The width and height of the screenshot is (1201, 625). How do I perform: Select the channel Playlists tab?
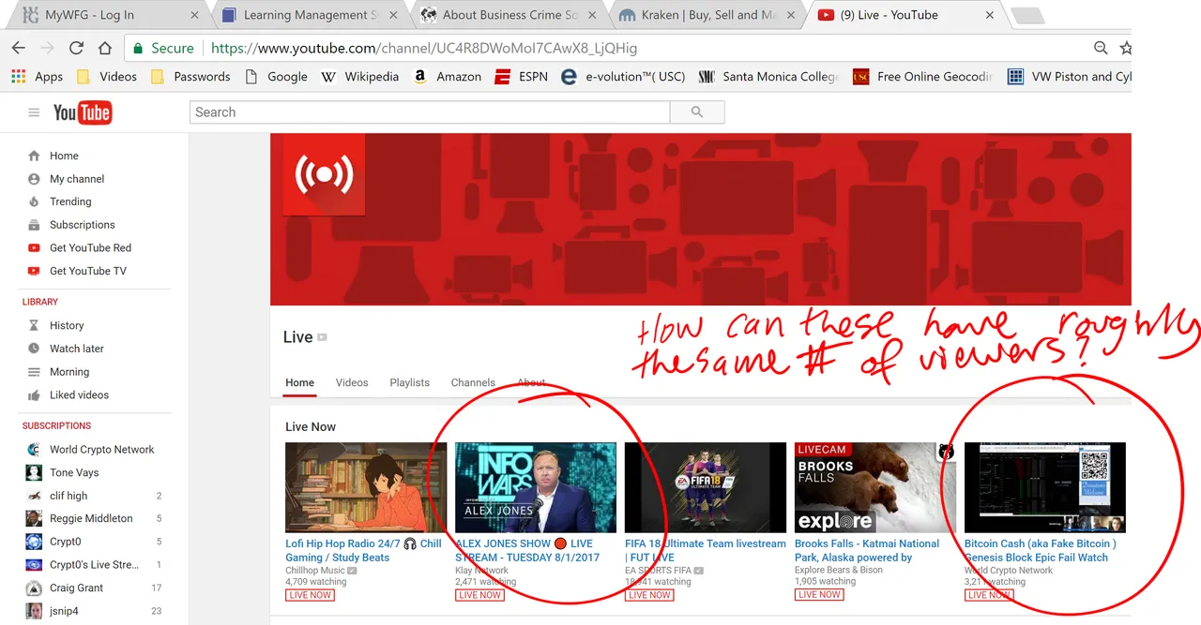click(410, 382)
